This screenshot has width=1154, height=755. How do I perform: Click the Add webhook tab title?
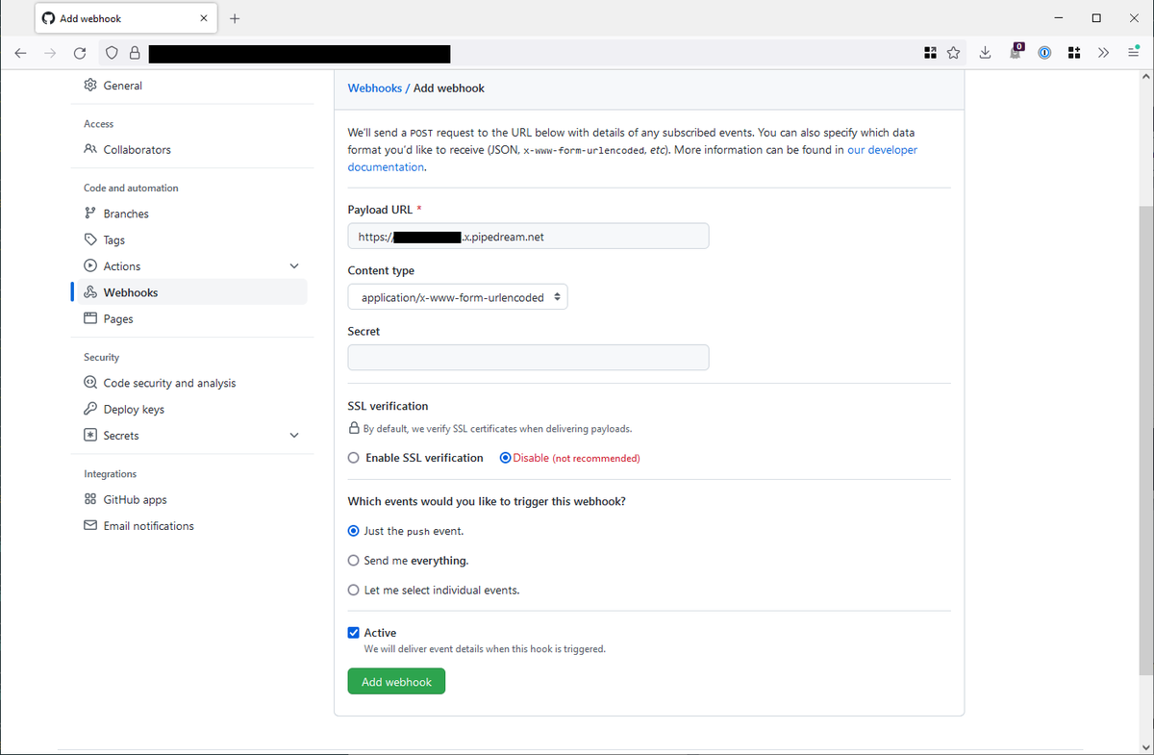[90, 18]
